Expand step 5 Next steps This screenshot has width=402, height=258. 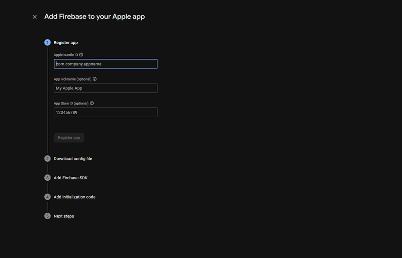(64, 216)
